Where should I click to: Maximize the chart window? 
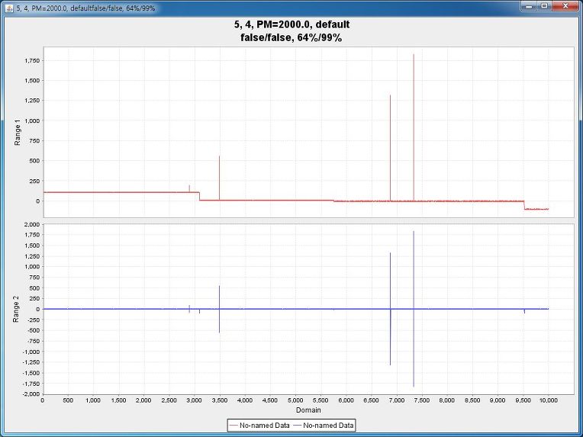click(544, 6)
